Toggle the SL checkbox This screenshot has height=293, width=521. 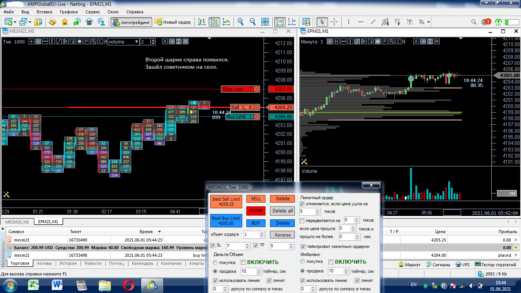pyautogui.click(x=213, y=245)
